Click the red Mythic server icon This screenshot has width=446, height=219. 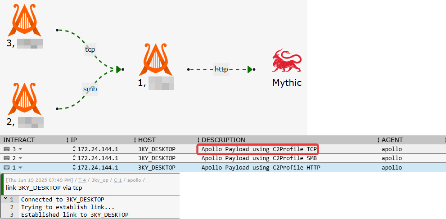point(287,61)
